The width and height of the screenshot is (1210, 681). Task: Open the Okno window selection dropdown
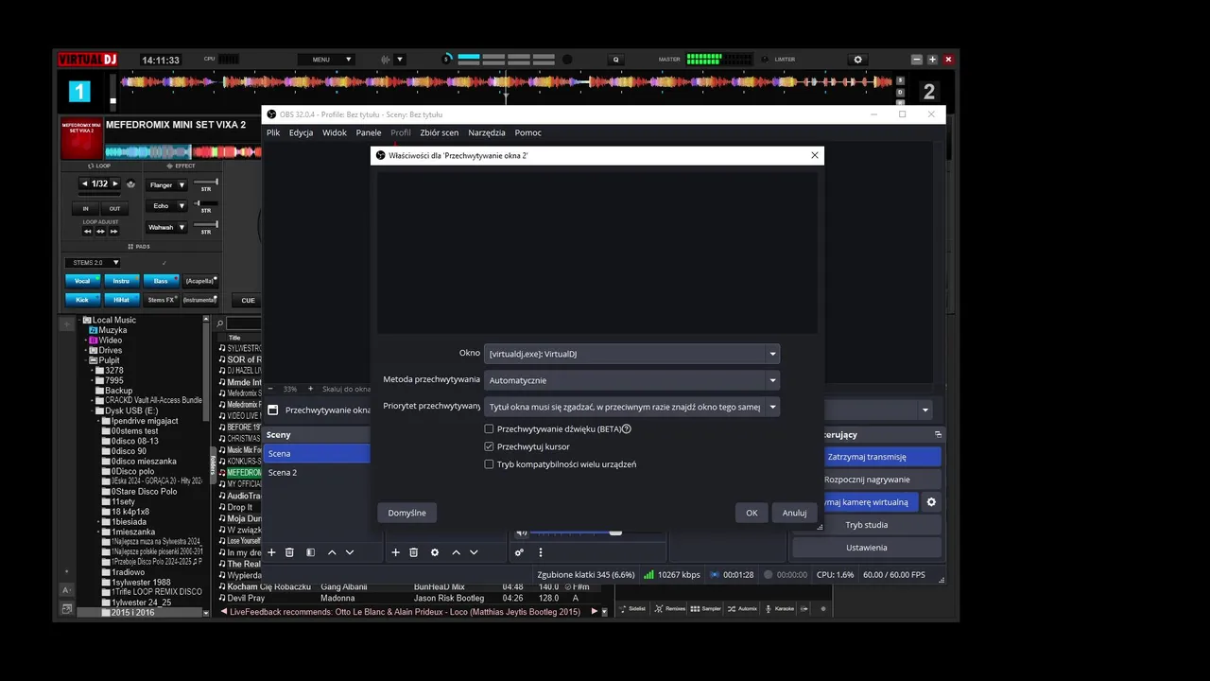631,354
